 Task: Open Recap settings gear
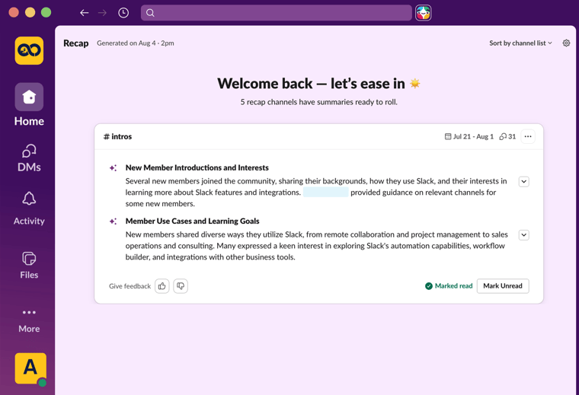(x=566, y=43)
